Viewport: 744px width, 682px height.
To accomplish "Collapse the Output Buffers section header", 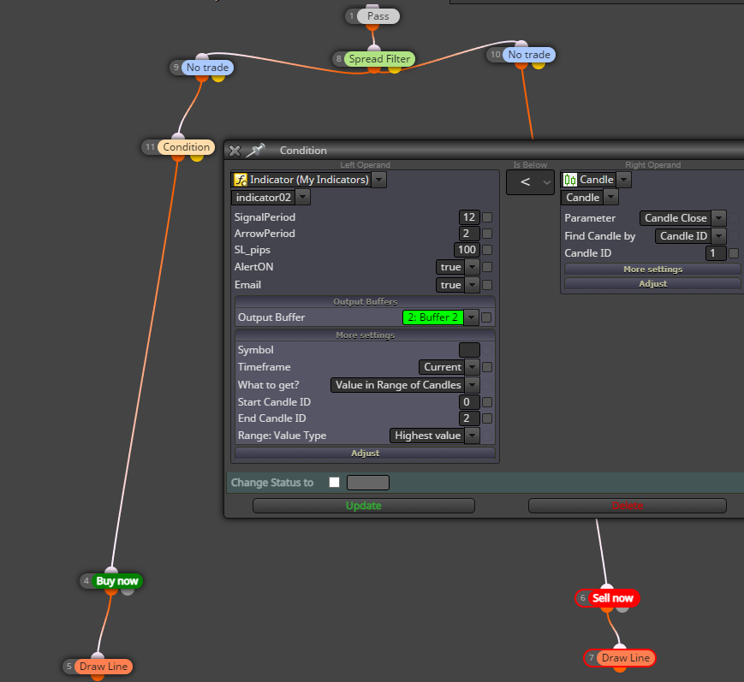I will coord(365,301).
